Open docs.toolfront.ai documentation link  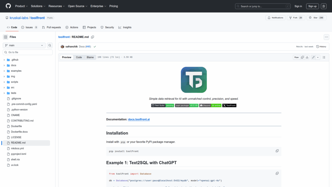(139, 119)
